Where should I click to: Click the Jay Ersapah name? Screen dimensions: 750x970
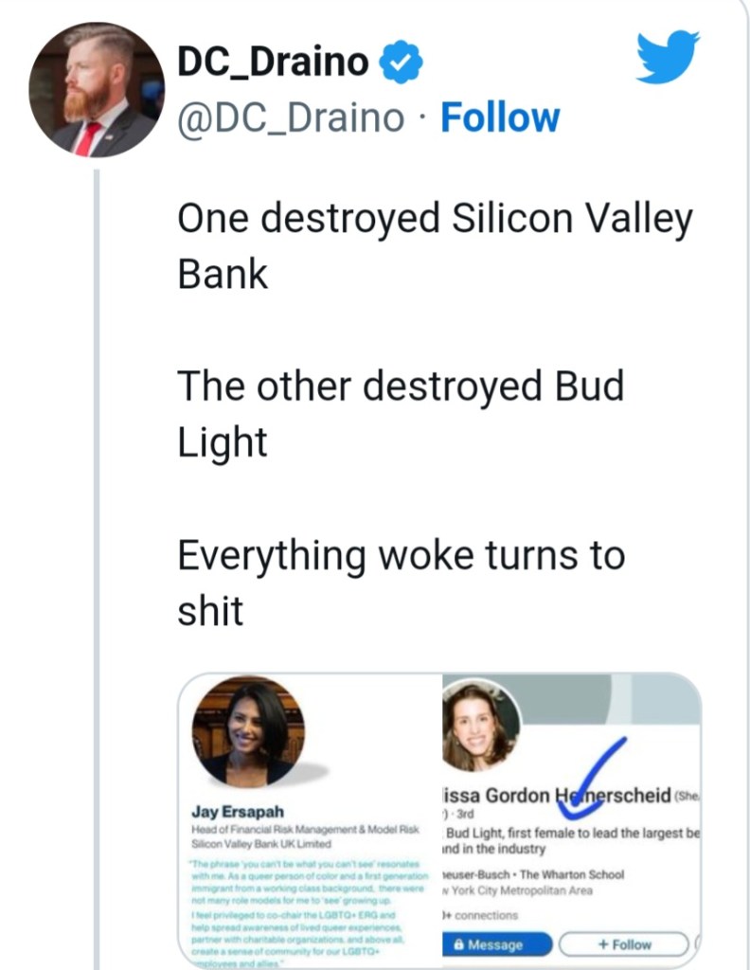coord(229,811)
